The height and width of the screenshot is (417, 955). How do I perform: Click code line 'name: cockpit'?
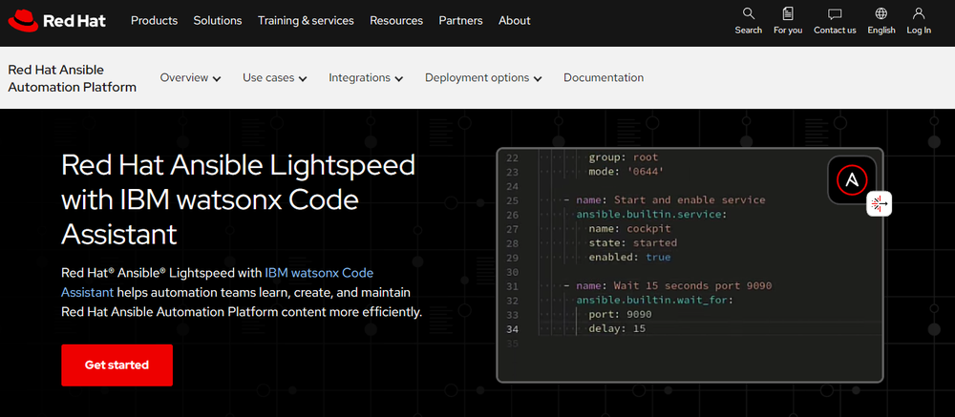coord(629,229)
